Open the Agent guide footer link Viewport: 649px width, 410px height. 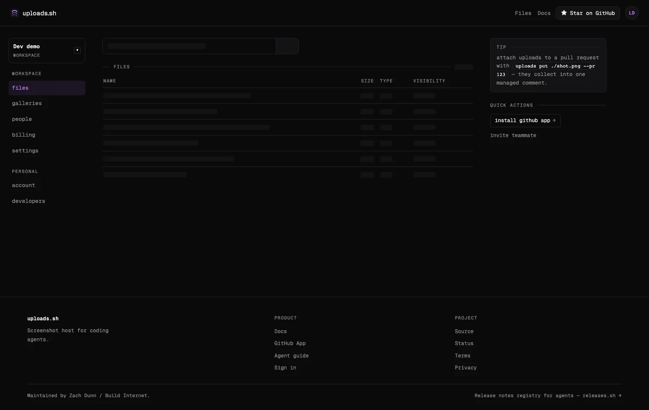click(x=291, y=356)
